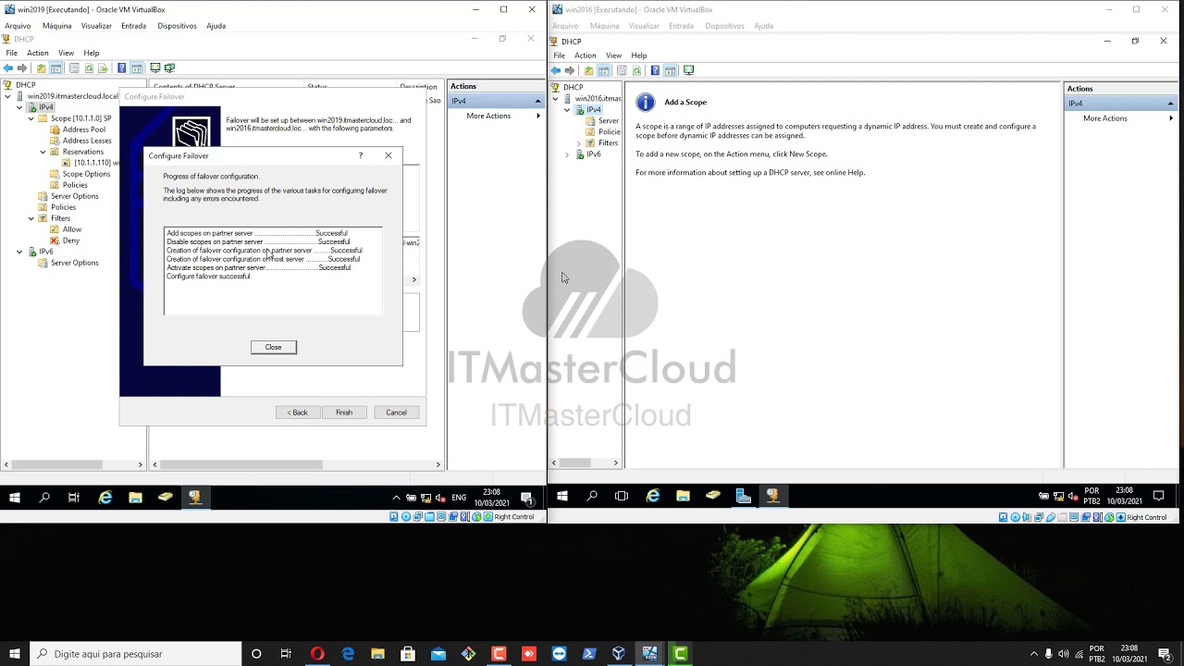This screenshot has height=666, width=1184.
Task: Click blue help icon in win2019 DHCP toolbar
Action: click(x=121, y=68)
